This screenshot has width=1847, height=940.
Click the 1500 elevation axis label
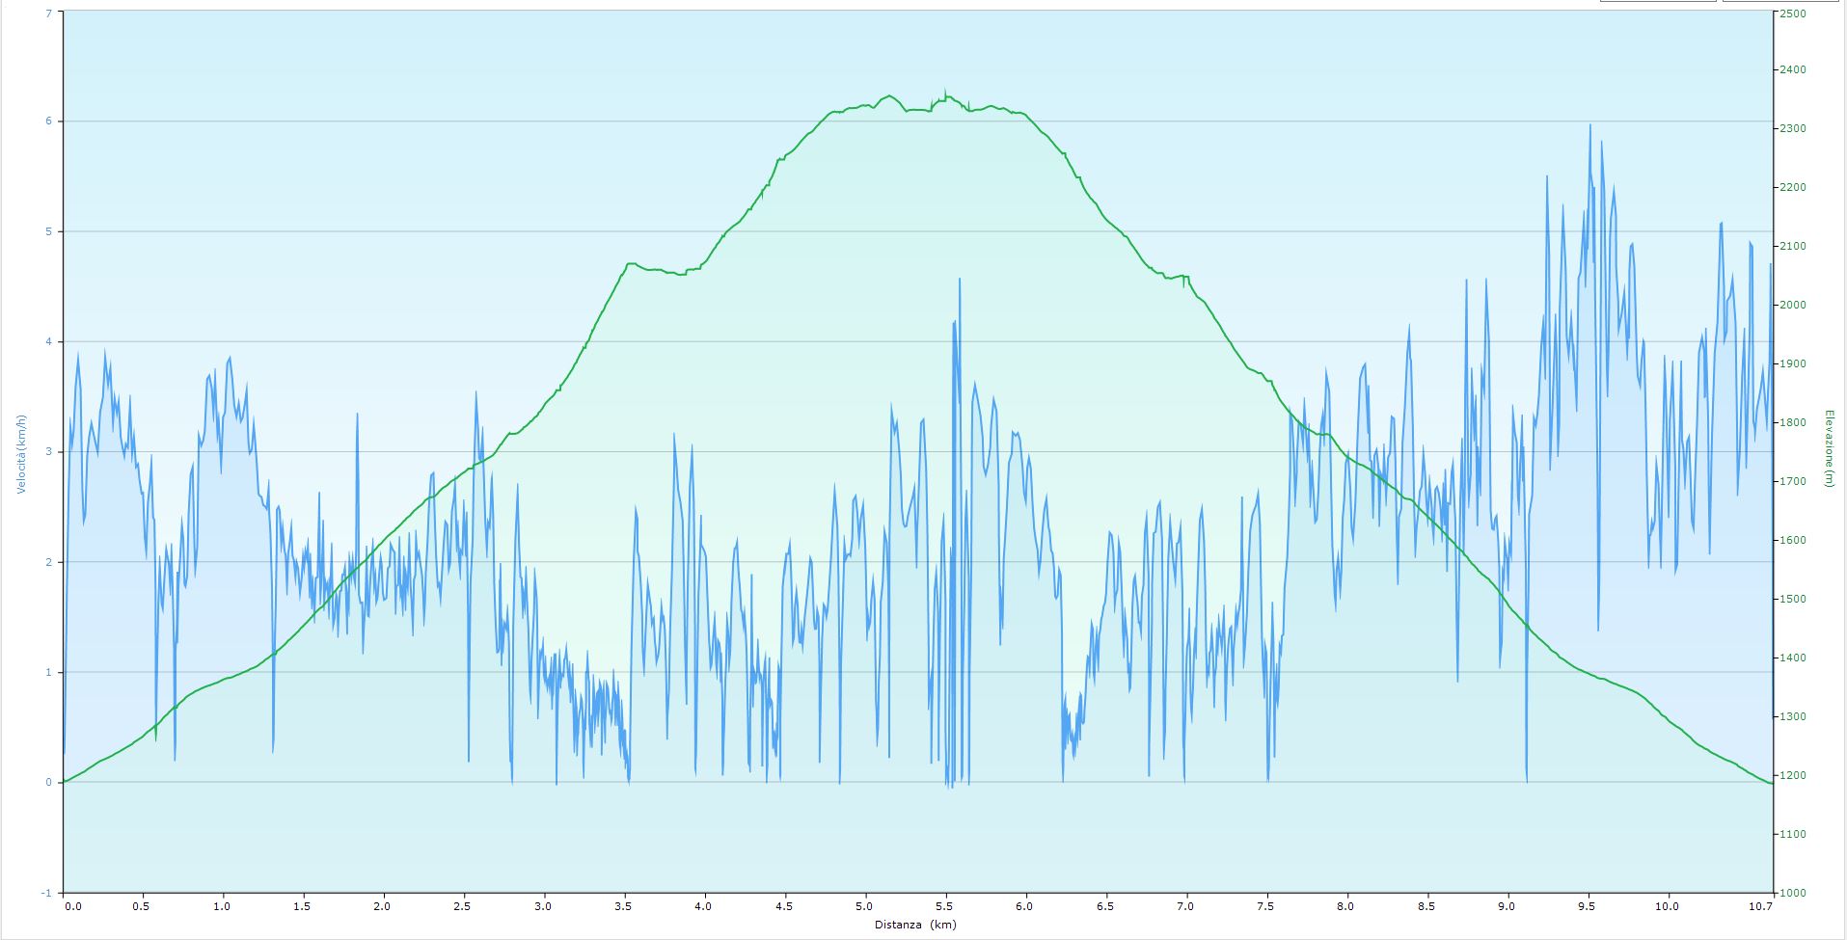click(1794, 599)
